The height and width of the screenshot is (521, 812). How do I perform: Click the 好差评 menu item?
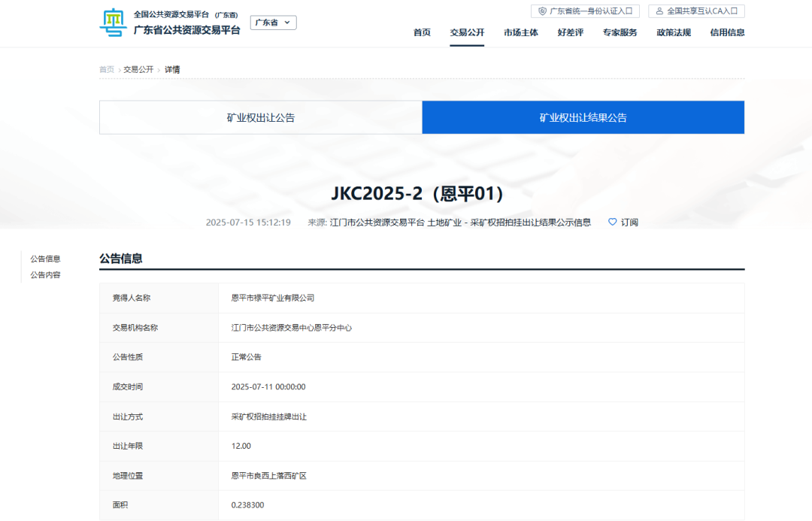(x=569, y=32)
